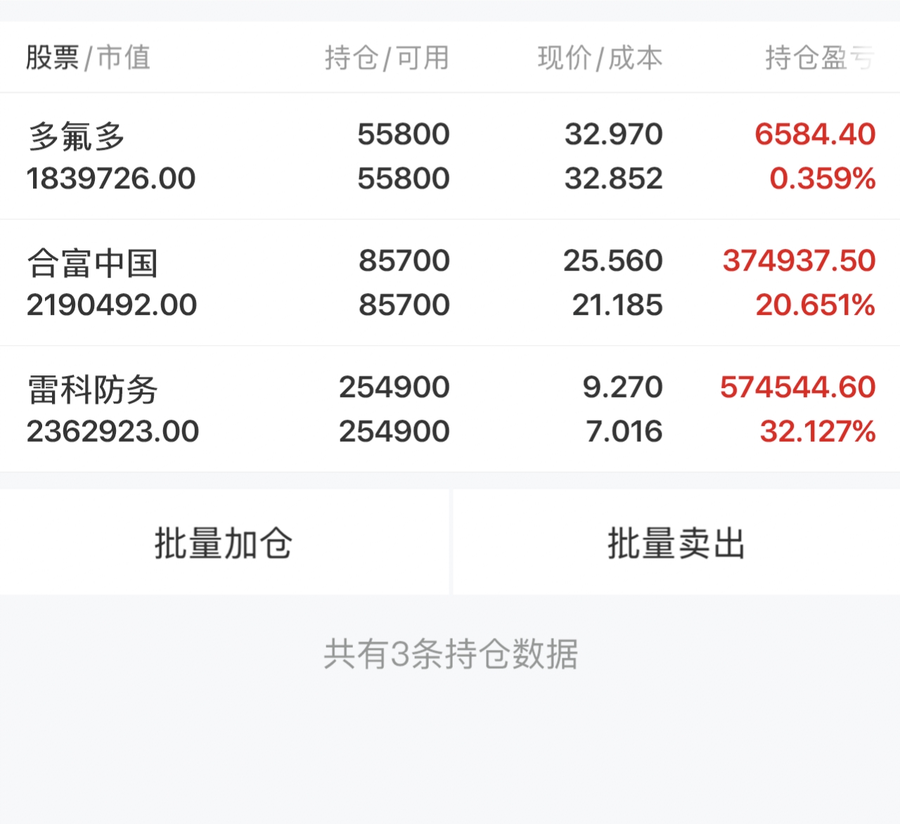This screenshot has width=900, height=824.
Task: Sort by 股票/市值 column header
Action: 88,58
